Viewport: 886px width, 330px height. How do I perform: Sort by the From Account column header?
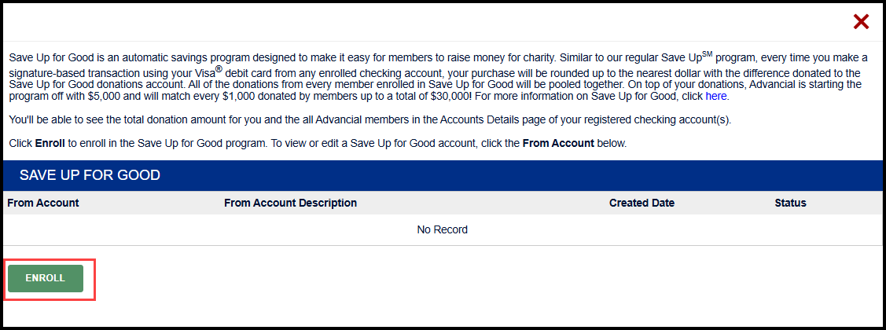(43, 203)
